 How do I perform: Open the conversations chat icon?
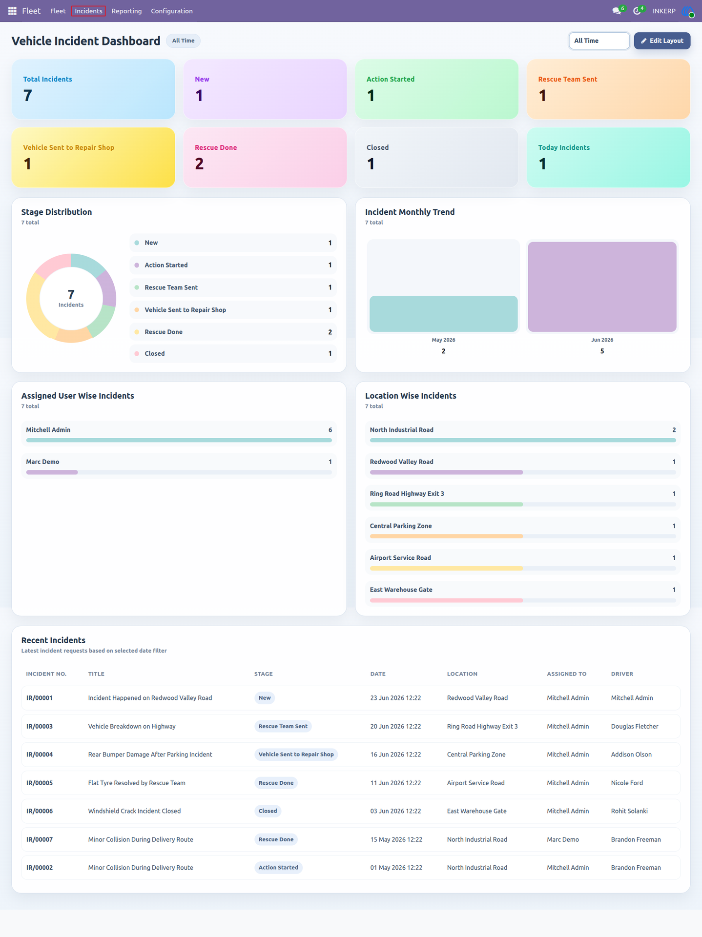617,11
